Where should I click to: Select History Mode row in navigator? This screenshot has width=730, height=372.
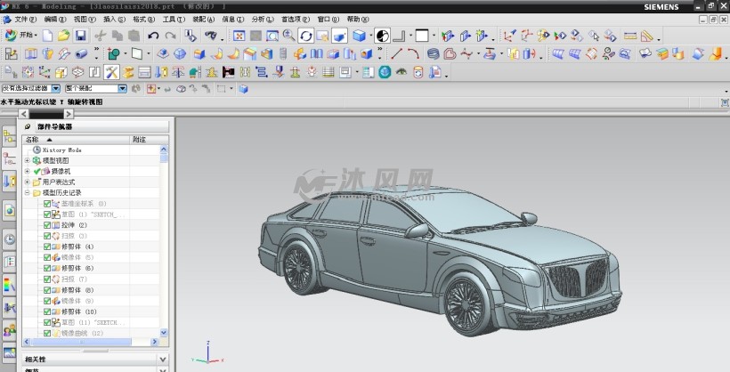[91, 150]
